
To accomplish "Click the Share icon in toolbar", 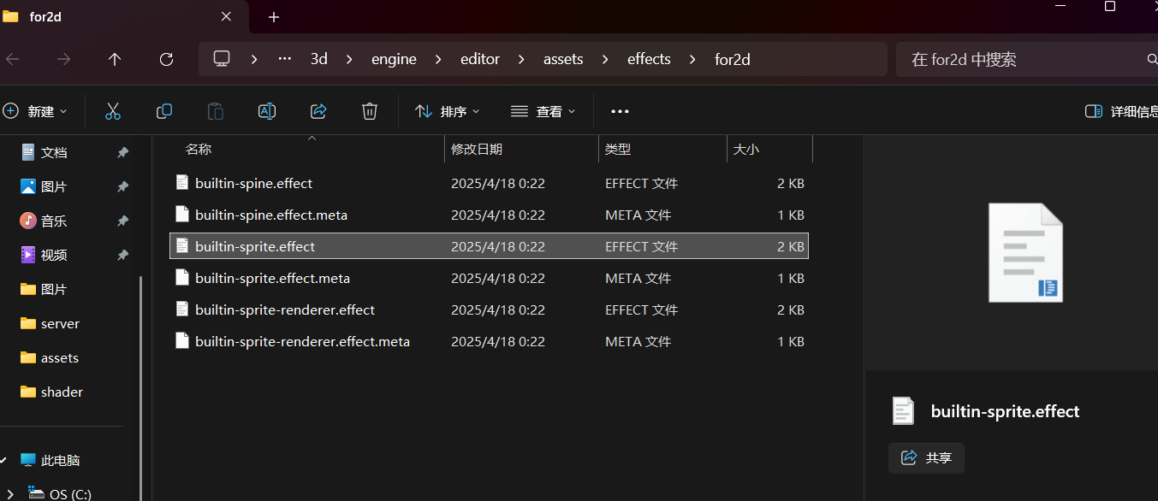I will (x=318, y=111).
